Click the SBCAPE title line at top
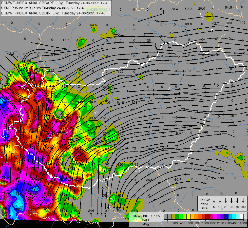 click(x=55, y=3)
